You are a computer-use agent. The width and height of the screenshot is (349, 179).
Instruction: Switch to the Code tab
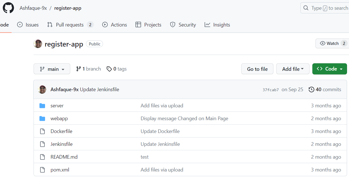(x=4, y=25)
